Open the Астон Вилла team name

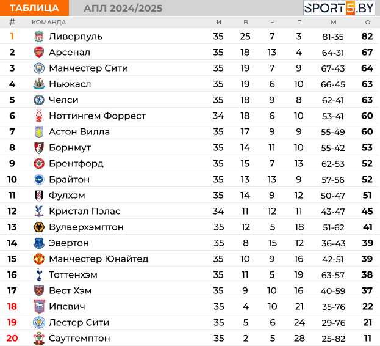[x=79, y=132]
